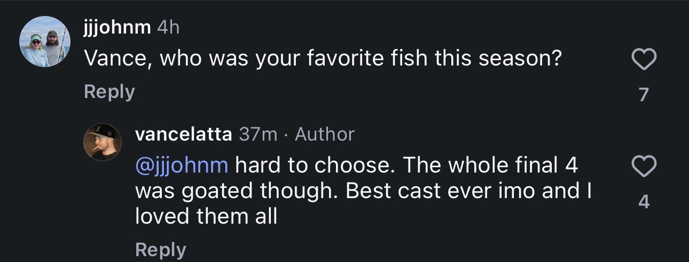The height and width of the screenshot is (262, 689).
Task: View likes count 7 on jjjohnm's comment
Action: tap(644, 95)
